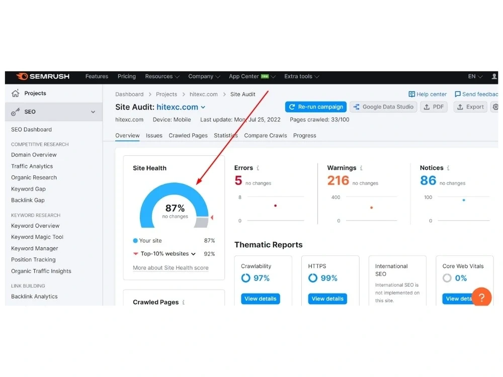Screen dimensions: 503x377
Task: Open the Features menu item
Action: 97,76
